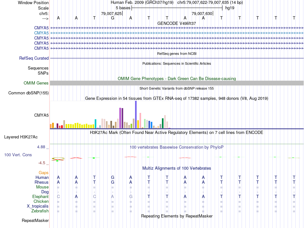Click the faded G base in Elephant row
Screen dimensions: 304x228
[x=131, y=196]
